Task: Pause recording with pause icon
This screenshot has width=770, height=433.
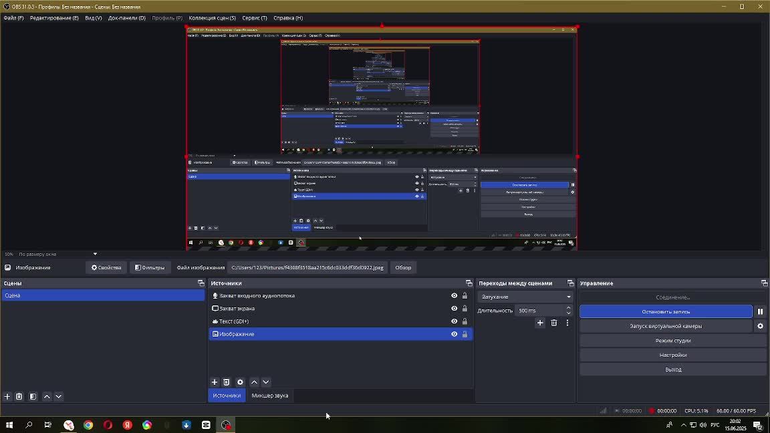Action: coord(760,312)
